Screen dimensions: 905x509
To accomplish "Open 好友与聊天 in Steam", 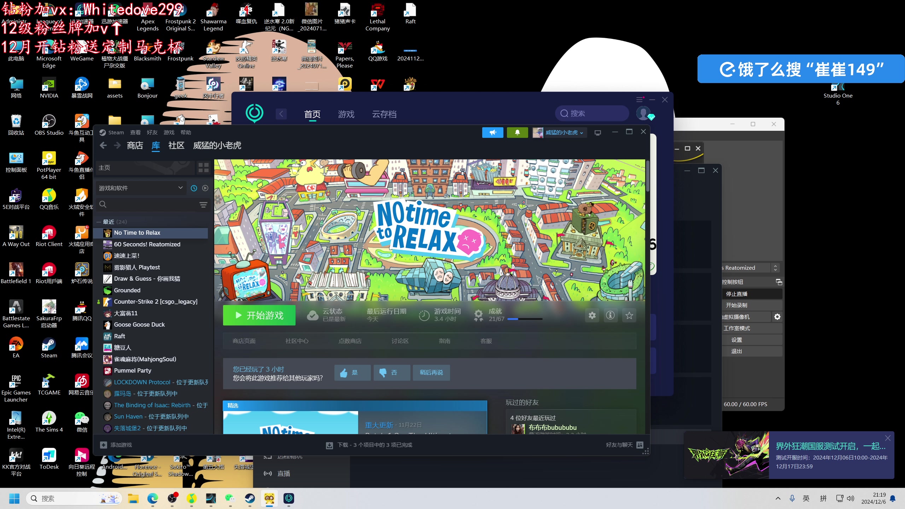I will 624,445.
